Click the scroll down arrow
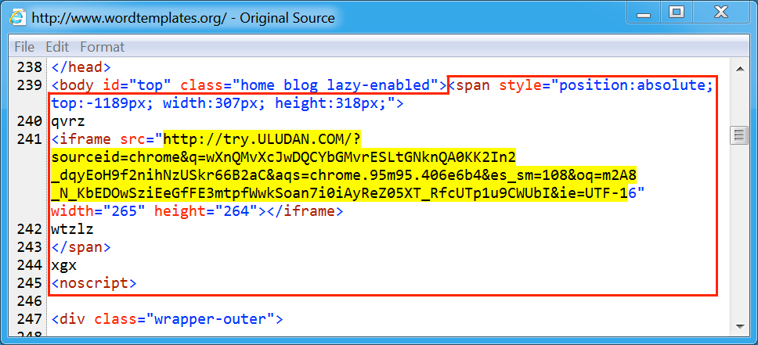 [x=738, y=325]
